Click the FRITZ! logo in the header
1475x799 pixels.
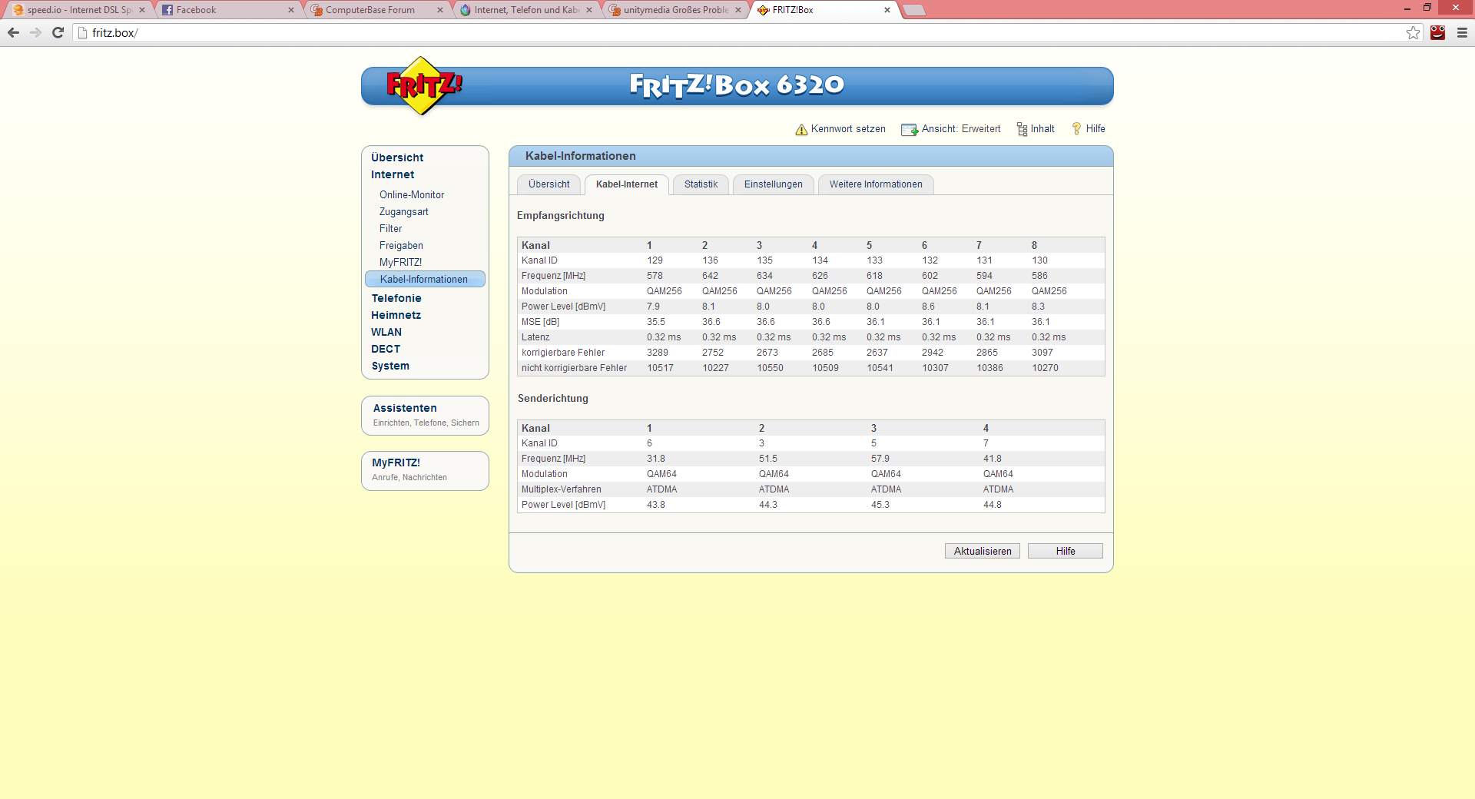(423, 85)
